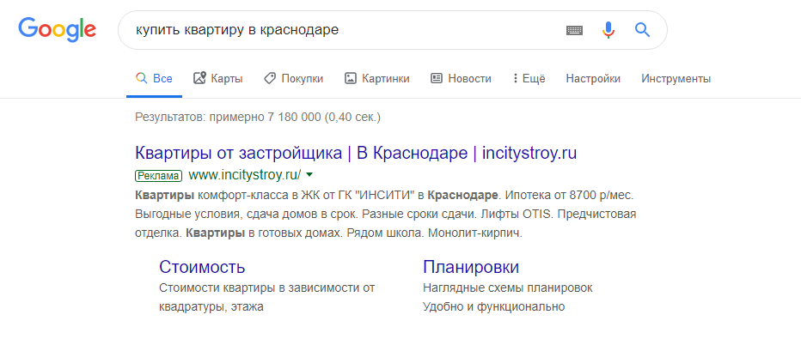
Task: Click the blue search magnifier button
Action: [x=642, y=30]
